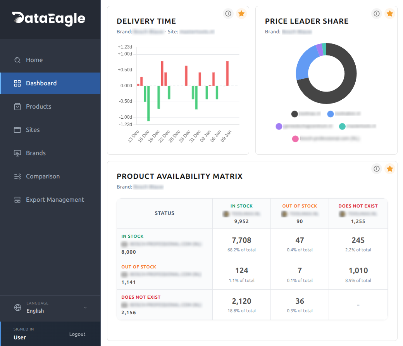Image resolution: width=403 pixels, height=346 pixels.
Task: Select Home in the navigation menu
Action: point(34,60)
